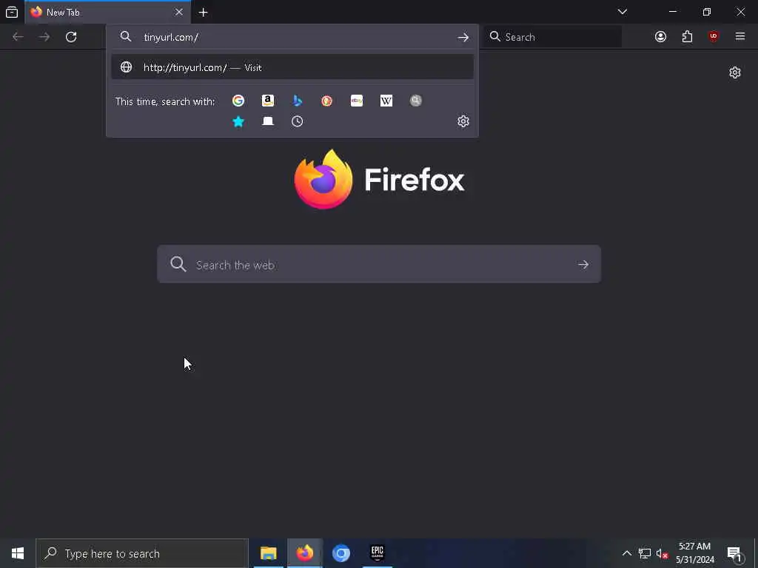This screenshot has height=568, width=758.
Task: Search with Amazon one-off search icon
Action: click(x=268, y=101)
